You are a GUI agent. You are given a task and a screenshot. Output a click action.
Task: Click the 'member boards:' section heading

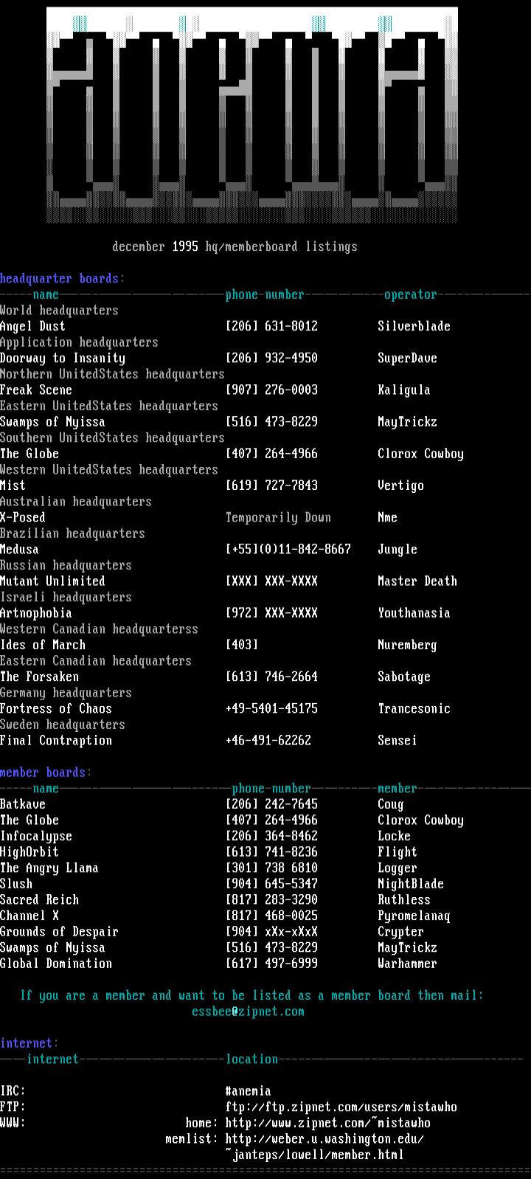point(46,772)
